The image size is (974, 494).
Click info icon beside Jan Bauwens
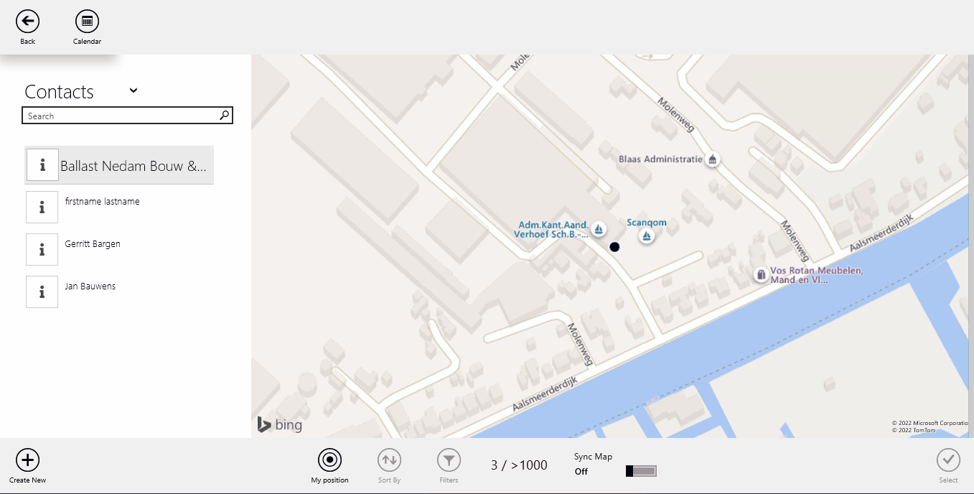[42, 292]
